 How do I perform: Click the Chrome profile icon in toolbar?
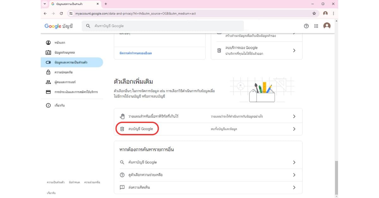point(325,14)
